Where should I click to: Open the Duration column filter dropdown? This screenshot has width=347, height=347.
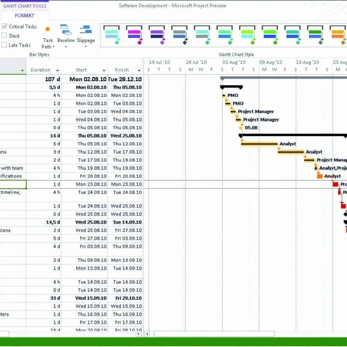pyautogui.click(x=57, y=70)
